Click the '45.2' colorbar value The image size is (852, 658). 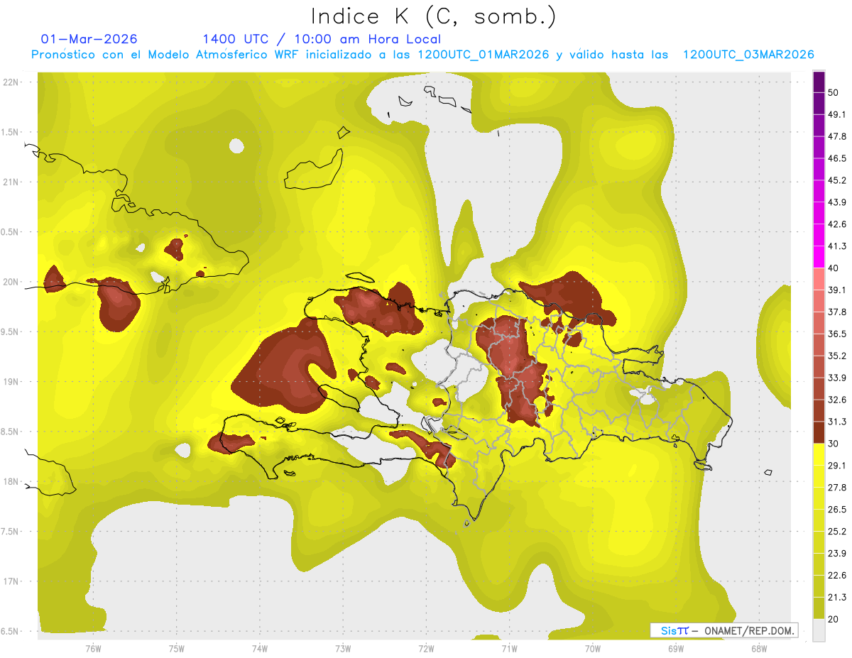pyautogui.click(x=837, y=180)
